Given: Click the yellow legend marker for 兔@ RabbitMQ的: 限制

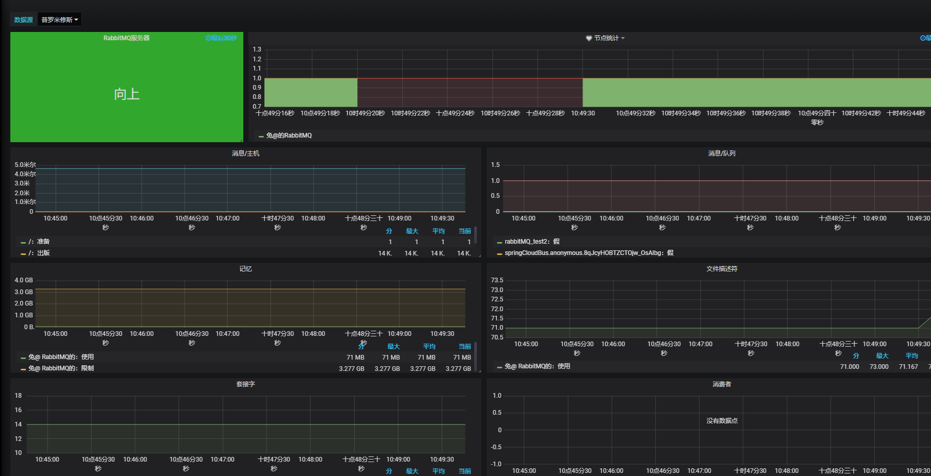Looking at the screenshot, I should coord(23,368).
